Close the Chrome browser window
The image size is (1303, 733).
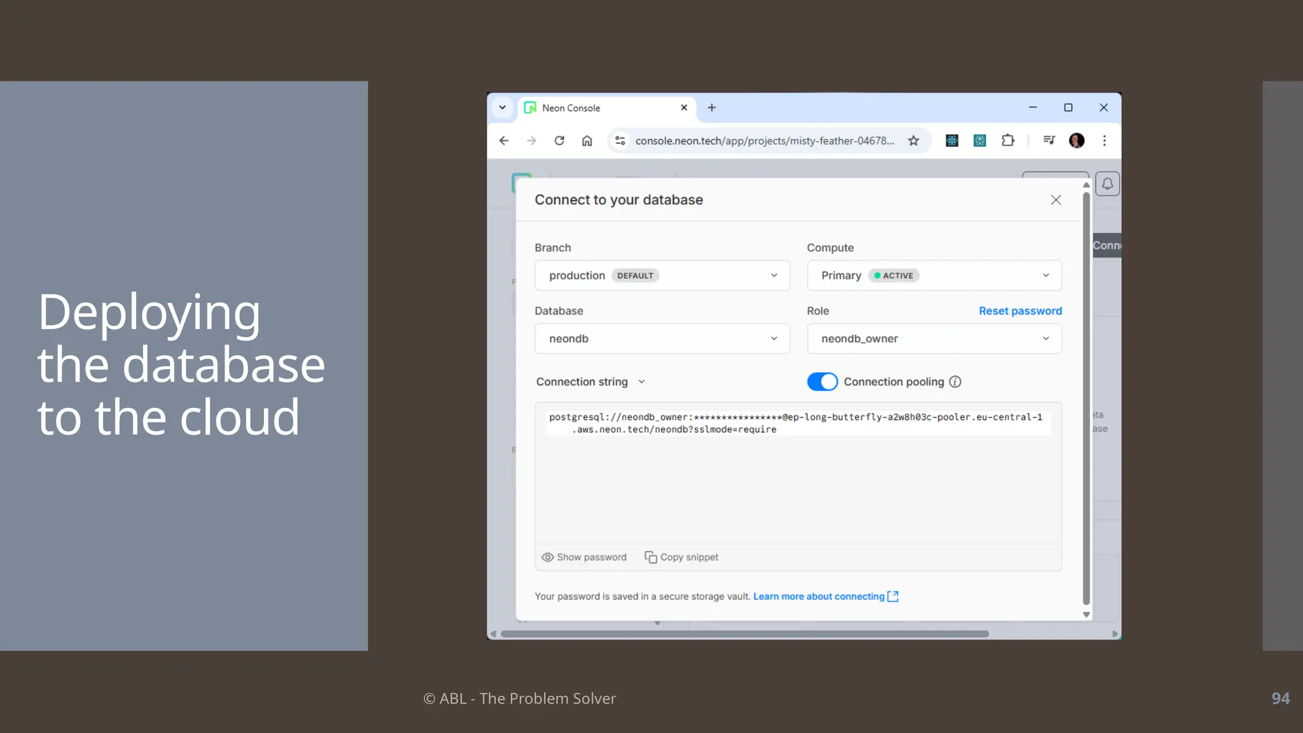[1104, 108]
